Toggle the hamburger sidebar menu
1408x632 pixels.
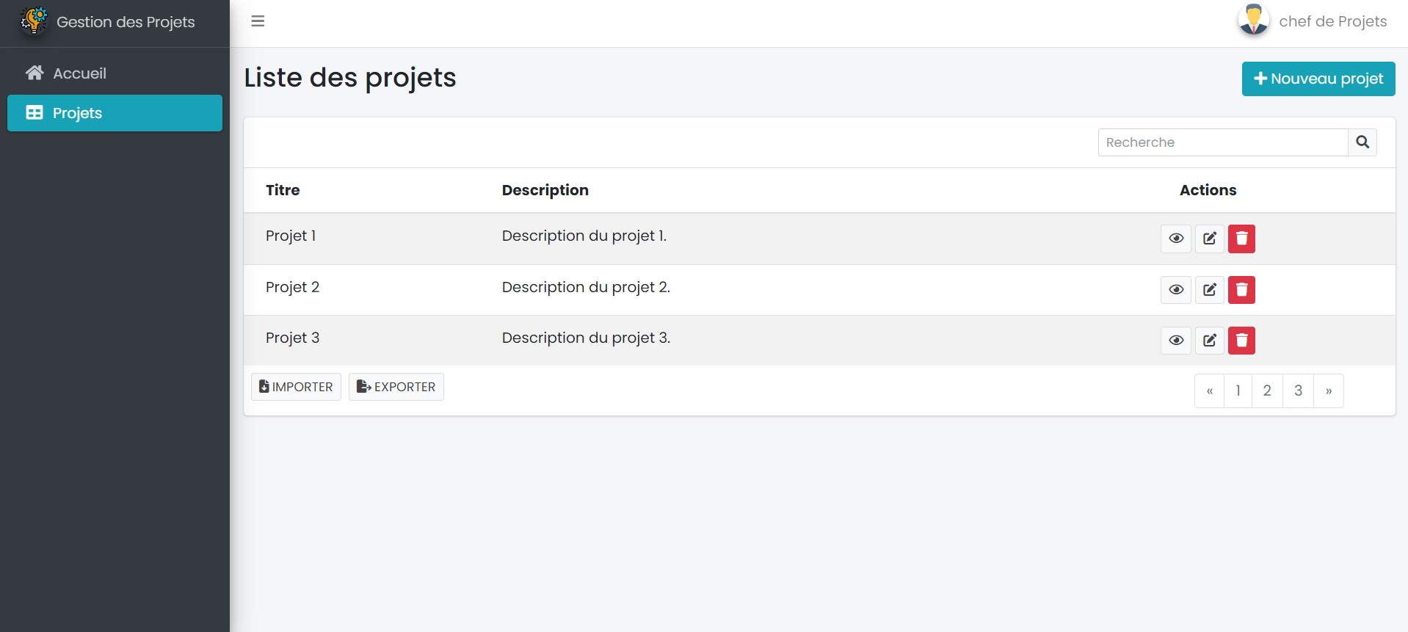pyautogui.click(x=258, y=21)
